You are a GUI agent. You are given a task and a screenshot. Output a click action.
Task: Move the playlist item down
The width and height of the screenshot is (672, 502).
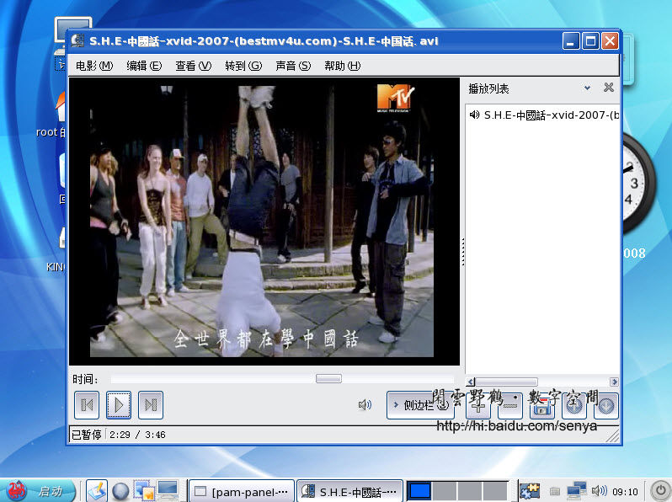(x=606, y=405)
